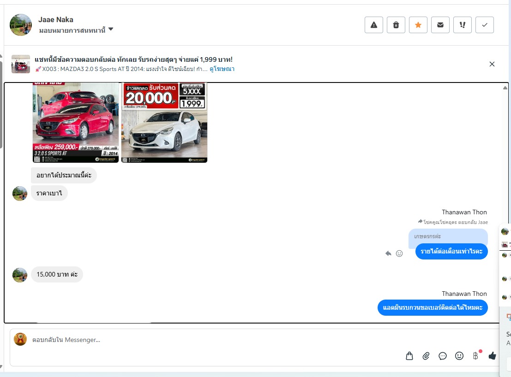The height and width of the screenshot is (377, 511).
Task: Click the chat scrollbar up arrow
Action: pos(505,88)
